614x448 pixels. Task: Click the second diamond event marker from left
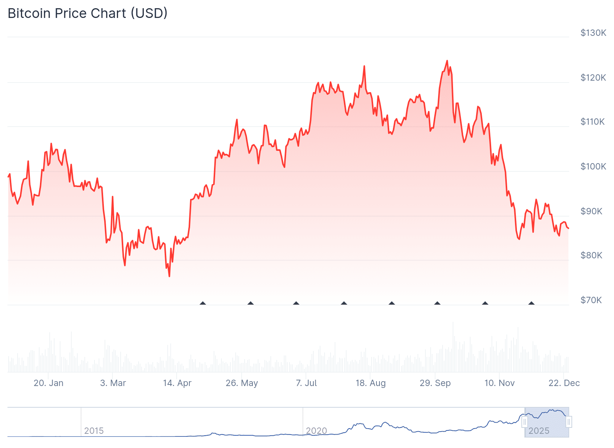tap(251, 304)
